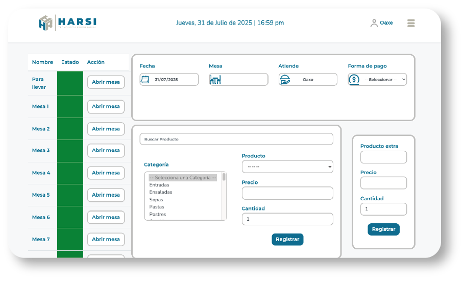Click Abrir mesa for Mesa 2
This screenshot has height=281, width=464.
click(x=106, y=129)
